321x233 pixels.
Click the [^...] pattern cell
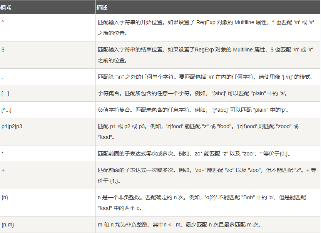point(7,110)
